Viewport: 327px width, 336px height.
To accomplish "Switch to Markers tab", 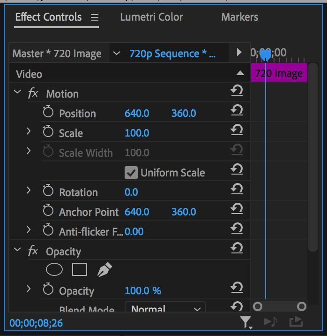I will [x=240, y=17].
